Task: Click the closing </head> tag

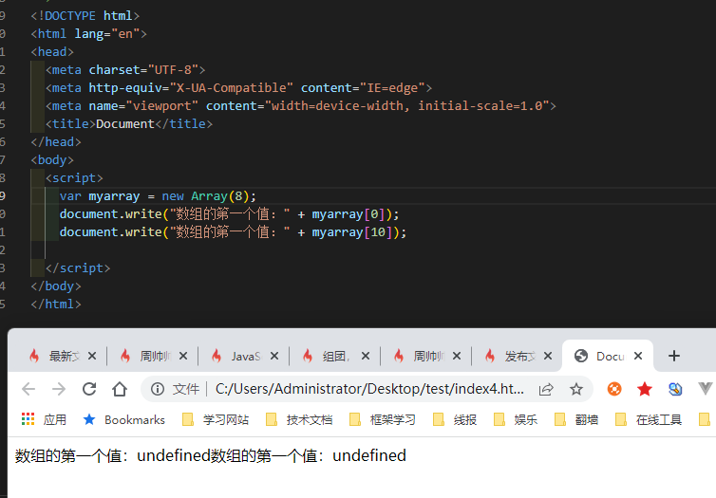Action: 56,142
